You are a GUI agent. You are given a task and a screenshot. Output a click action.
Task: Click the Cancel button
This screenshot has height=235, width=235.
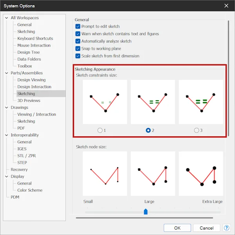click(x=206, y=228)
